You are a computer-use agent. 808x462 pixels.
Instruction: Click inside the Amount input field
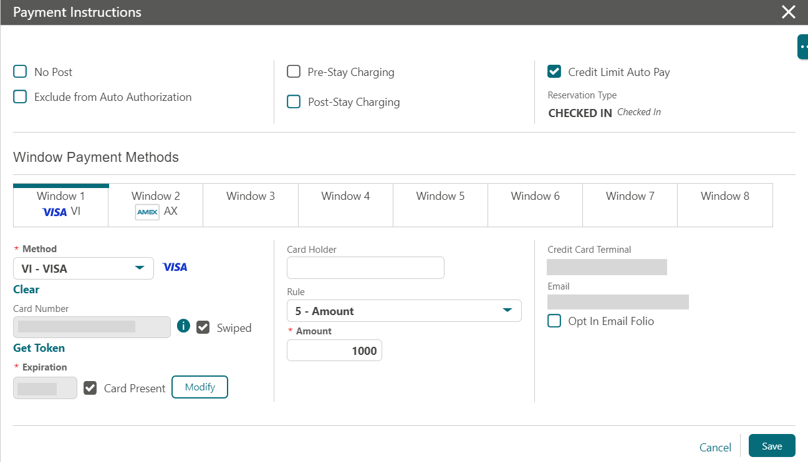point(334,350)
